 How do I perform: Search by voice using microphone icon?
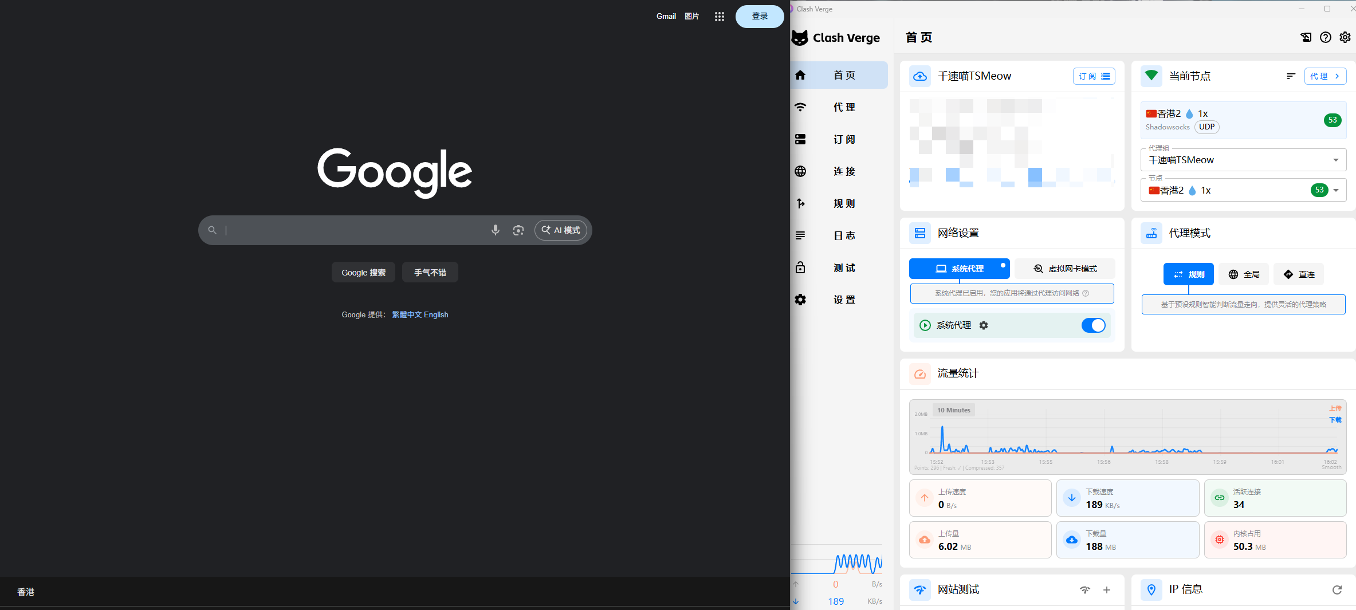pyautogui.click(x=495, y=230)
